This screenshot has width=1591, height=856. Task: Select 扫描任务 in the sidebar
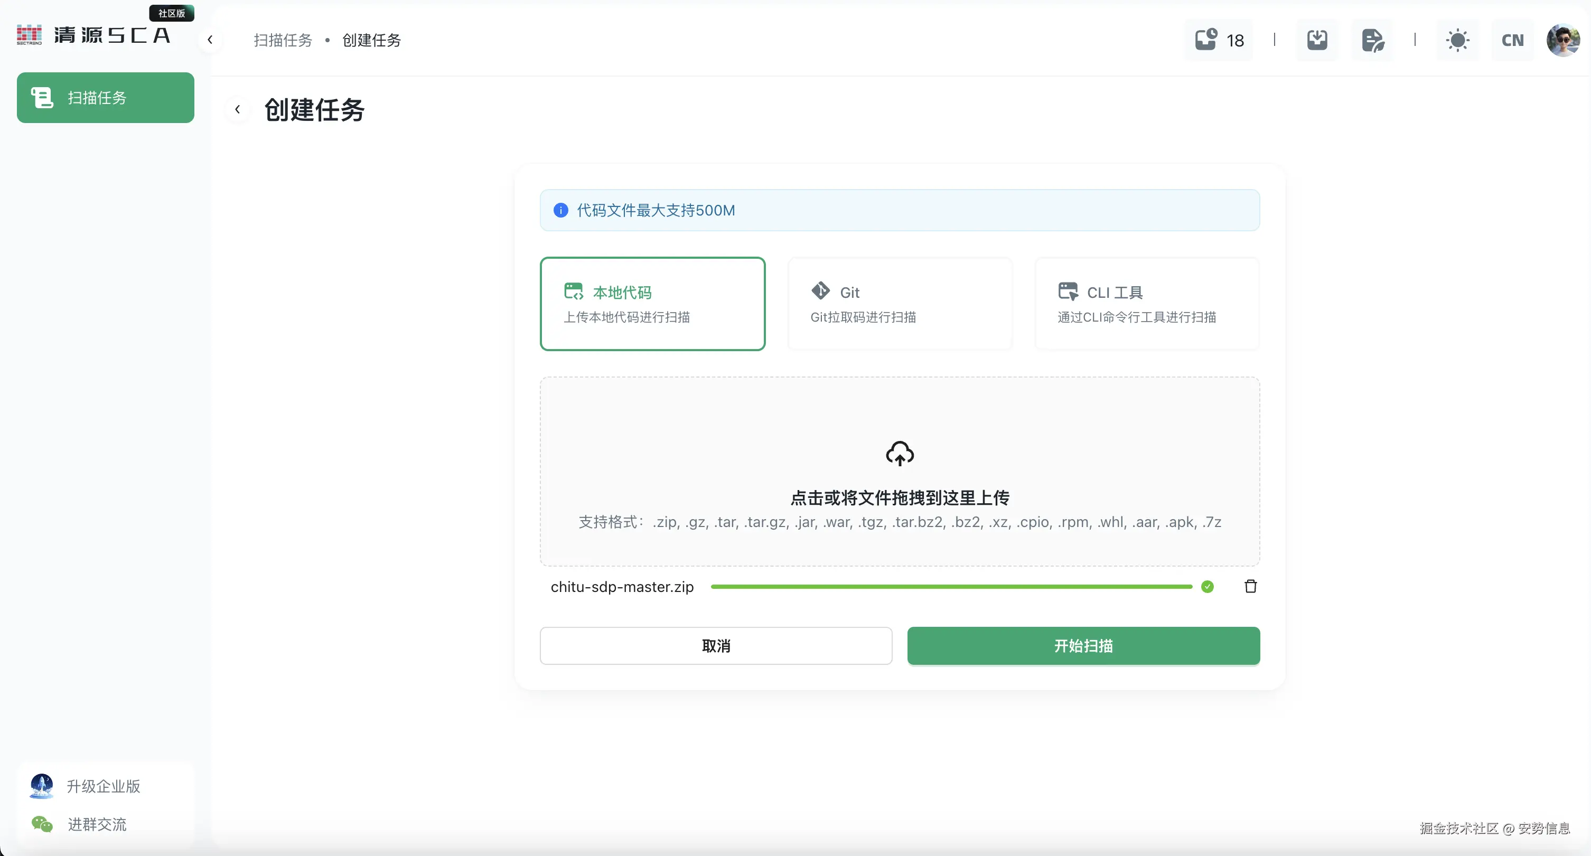point(106,98)
